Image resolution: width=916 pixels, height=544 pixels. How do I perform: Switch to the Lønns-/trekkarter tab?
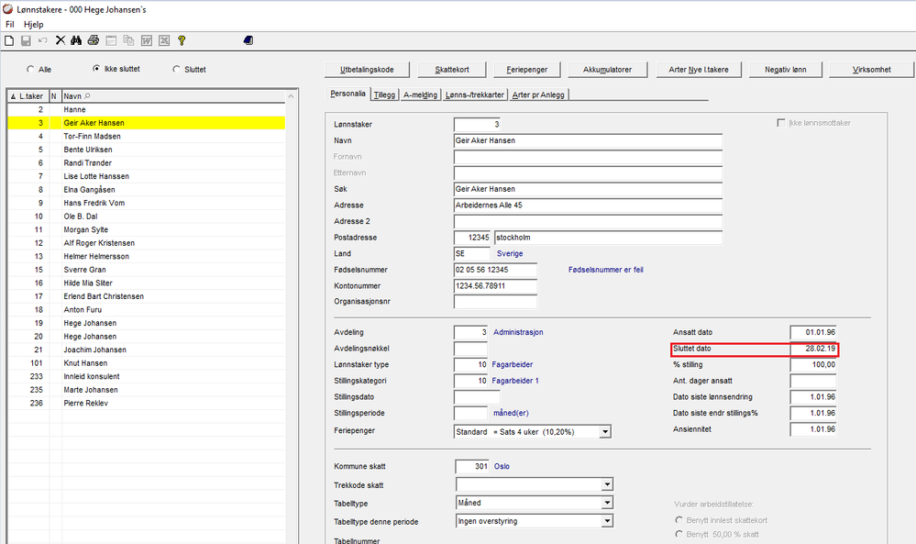click(x=474, y=94)
